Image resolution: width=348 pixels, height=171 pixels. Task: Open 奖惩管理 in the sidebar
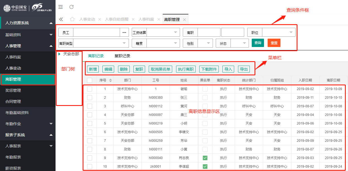13,90
